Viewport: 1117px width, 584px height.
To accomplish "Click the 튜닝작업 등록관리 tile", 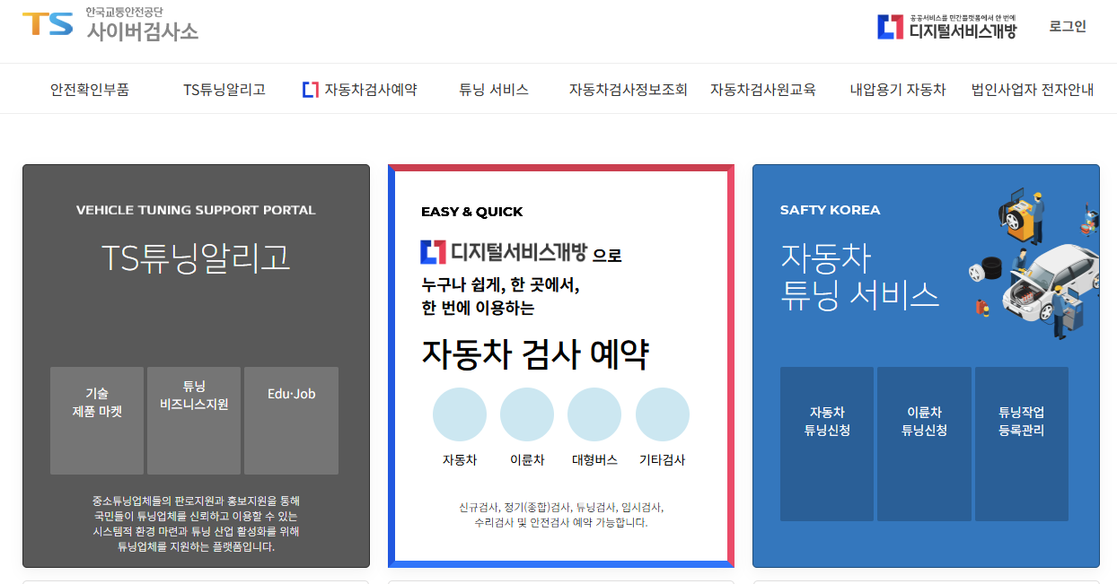I will coord(1022,444).
